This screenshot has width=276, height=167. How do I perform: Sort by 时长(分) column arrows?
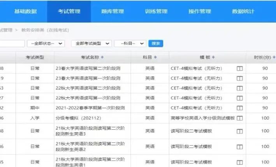(x=274, y=57)
